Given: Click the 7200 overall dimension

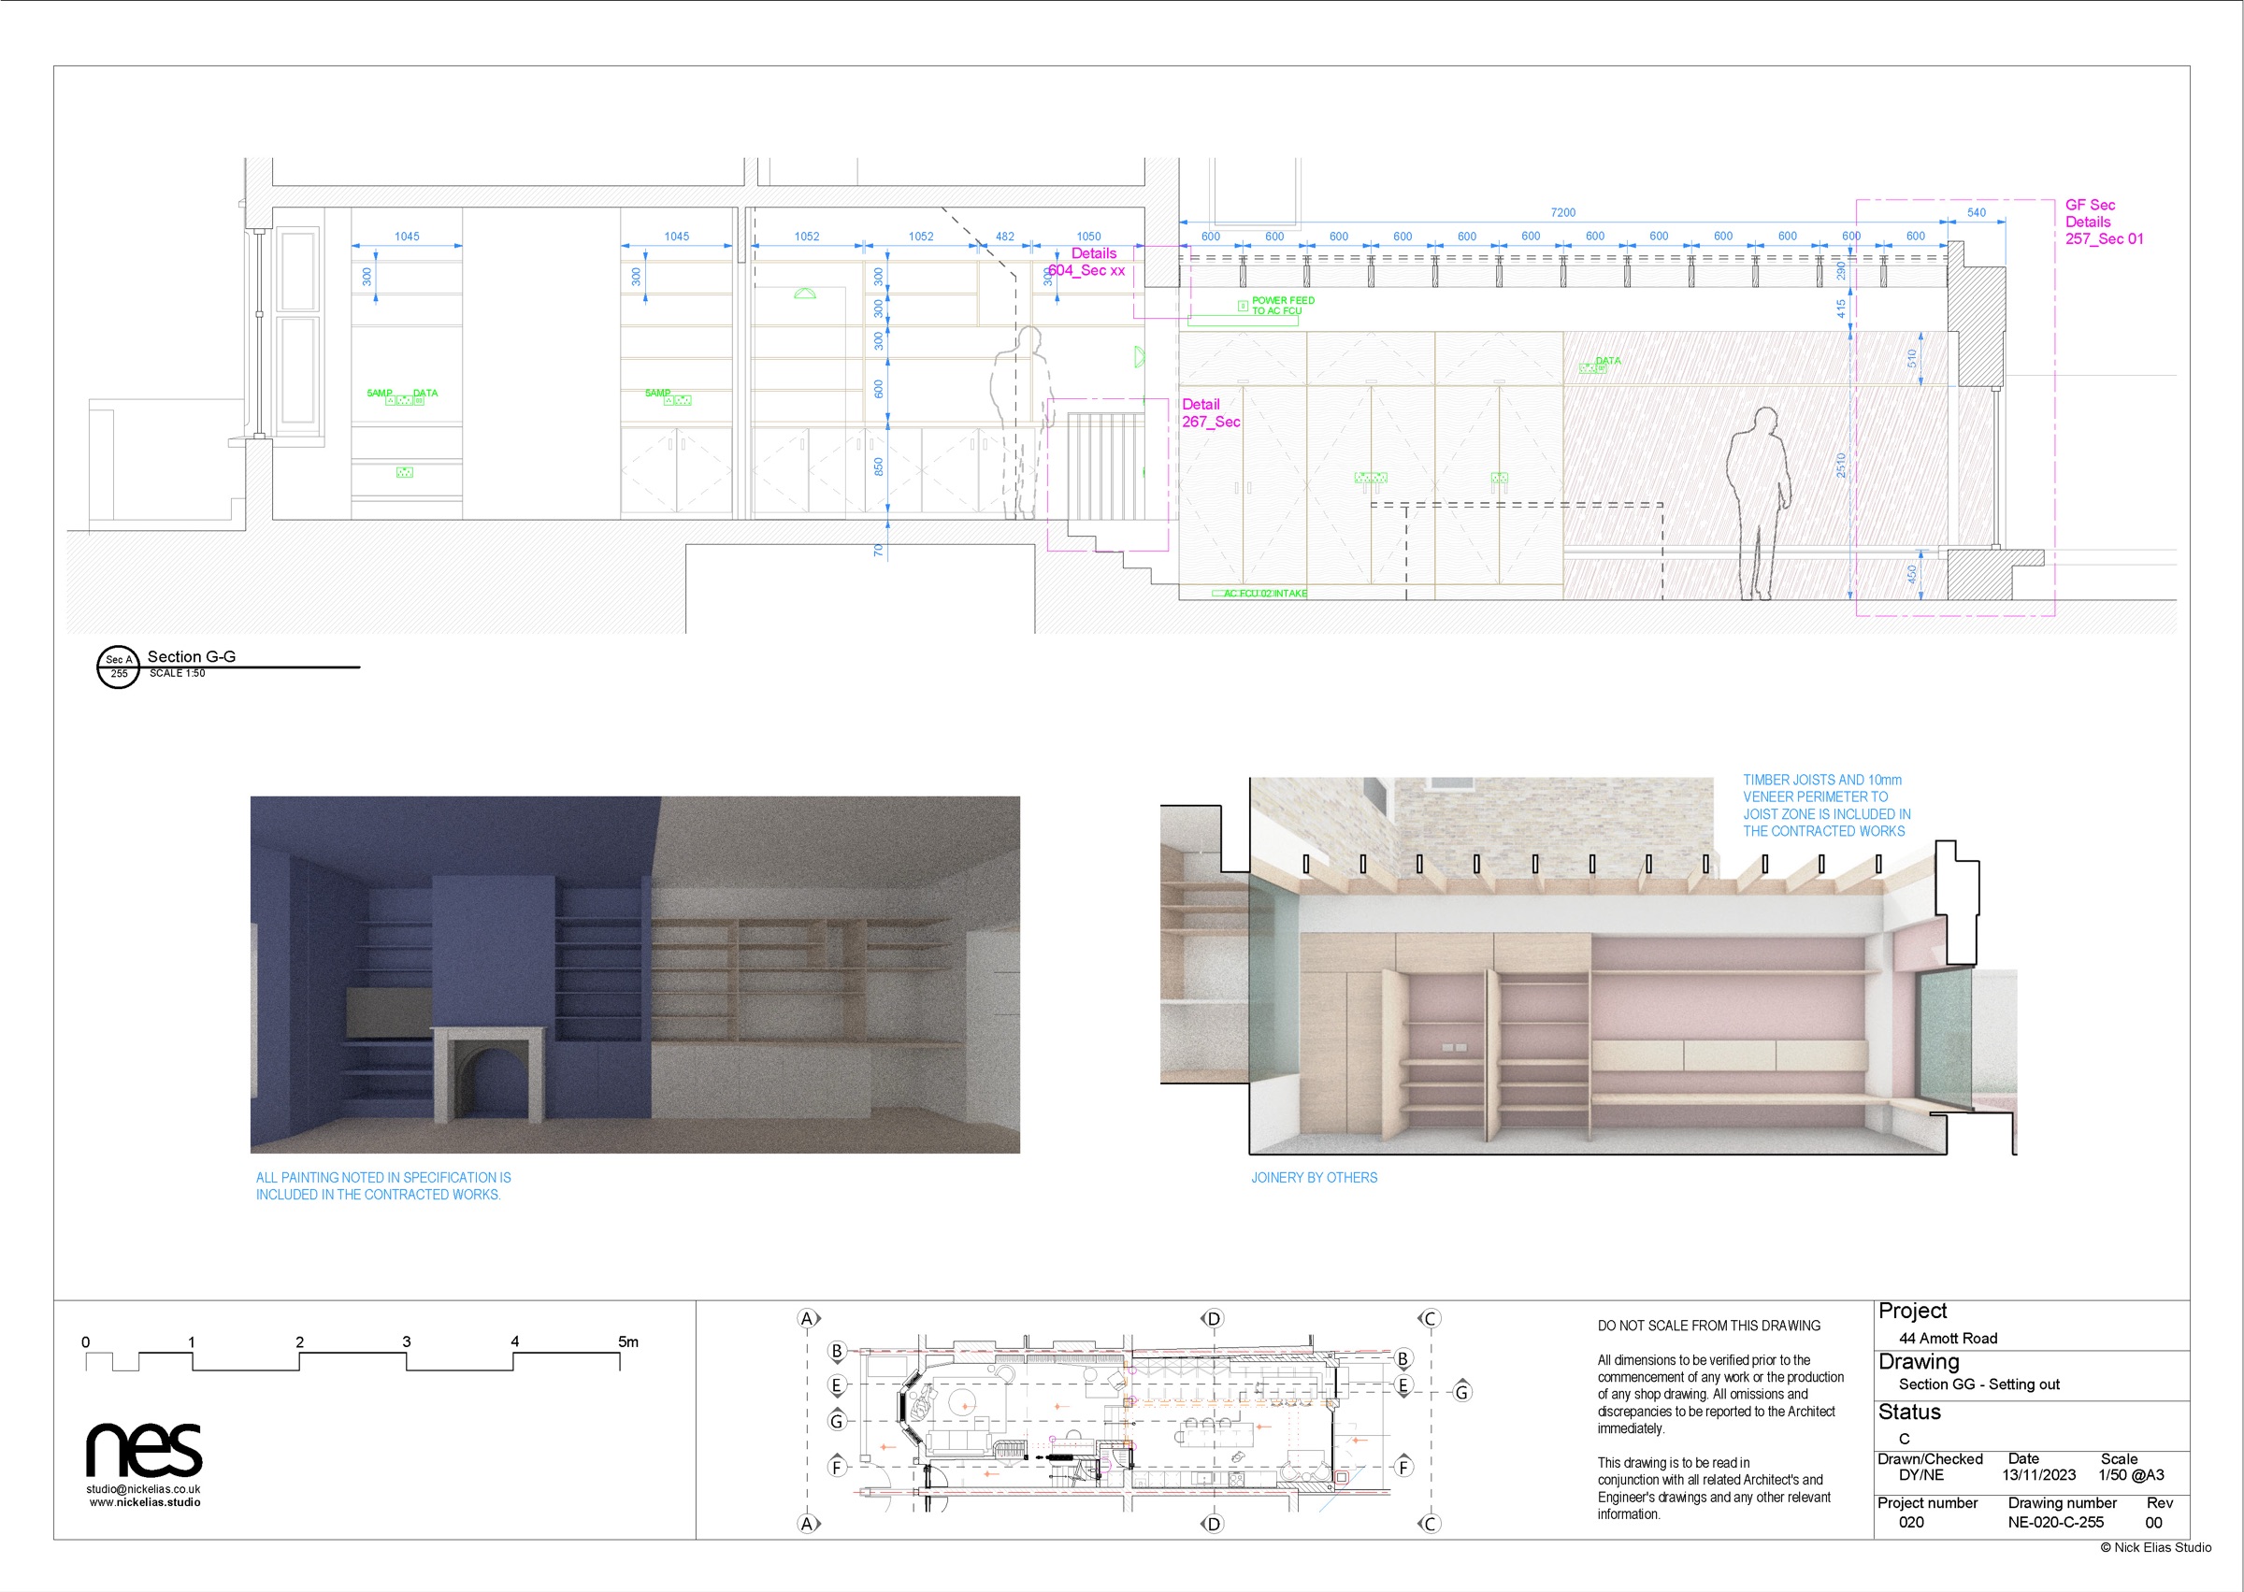Looking at the screenshot, I should (x=1562, y=213).
